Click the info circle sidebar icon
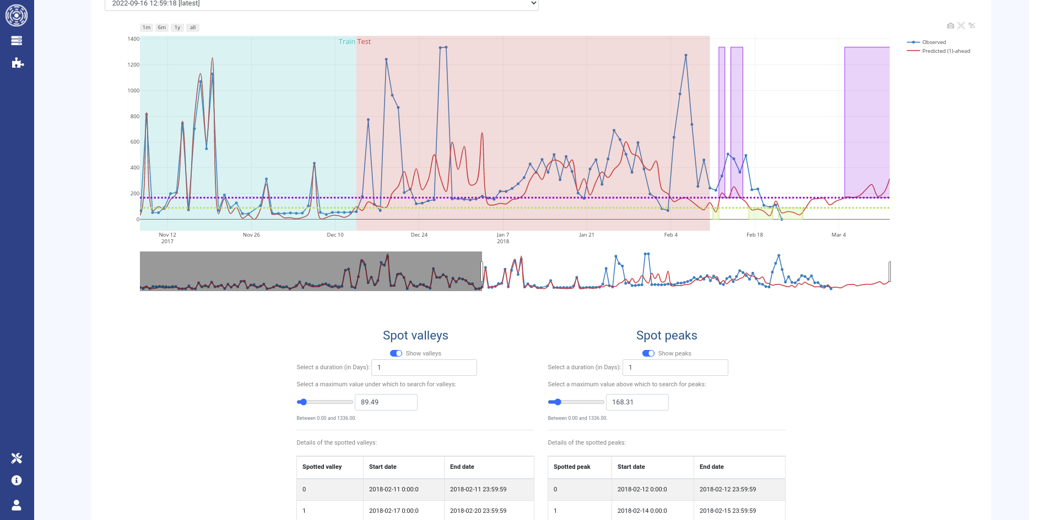 tap(17, 480)
